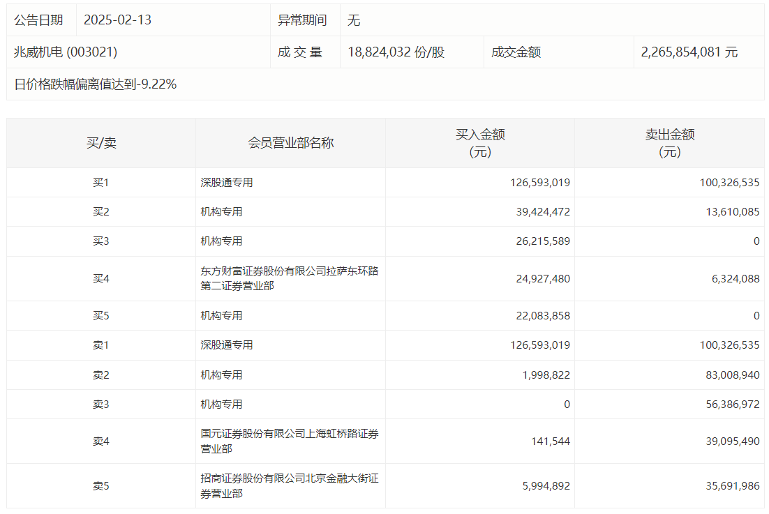
Task: Click 机构专用 in the 买3 row
Action: (221, 241)
